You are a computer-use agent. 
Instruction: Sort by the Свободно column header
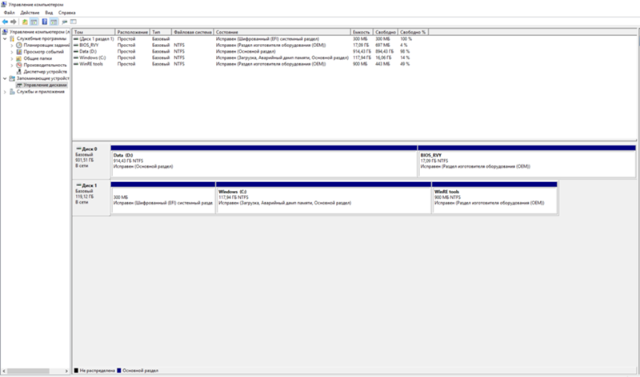coord(386,32)
